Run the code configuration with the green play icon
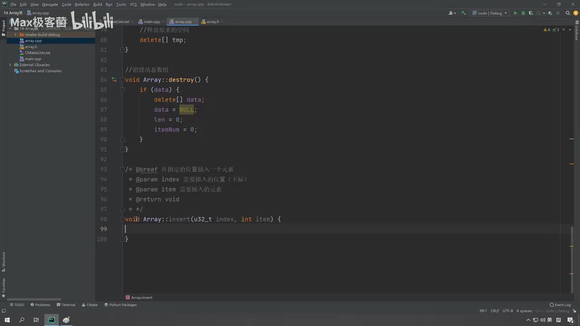The image size is (580, 326). [x=515, y=13]
